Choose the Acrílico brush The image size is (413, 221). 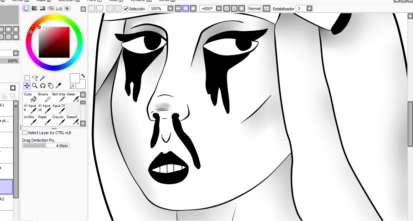[x=30, y=120]
